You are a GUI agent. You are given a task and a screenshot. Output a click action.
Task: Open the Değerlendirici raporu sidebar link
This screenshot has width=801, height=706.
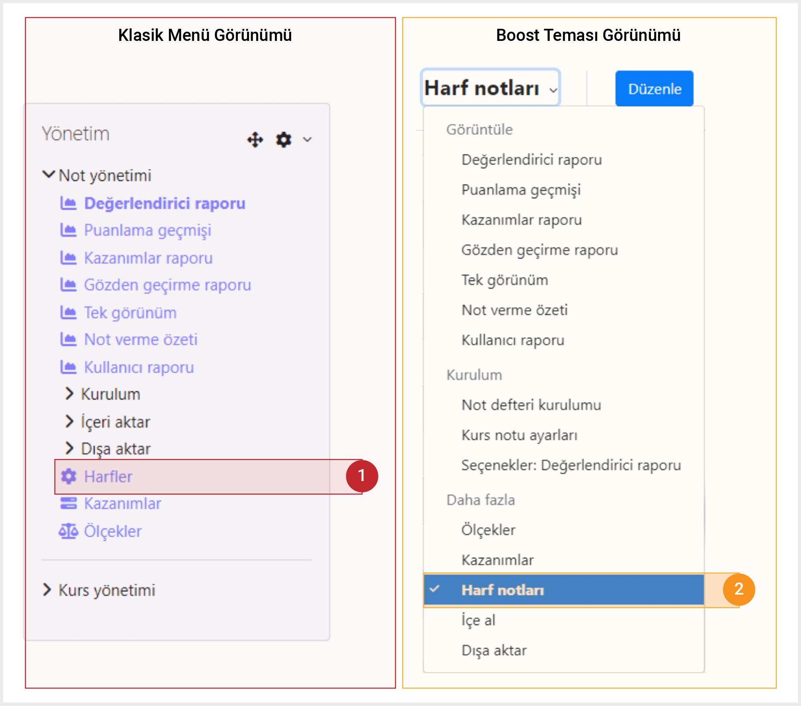[165, 204]
